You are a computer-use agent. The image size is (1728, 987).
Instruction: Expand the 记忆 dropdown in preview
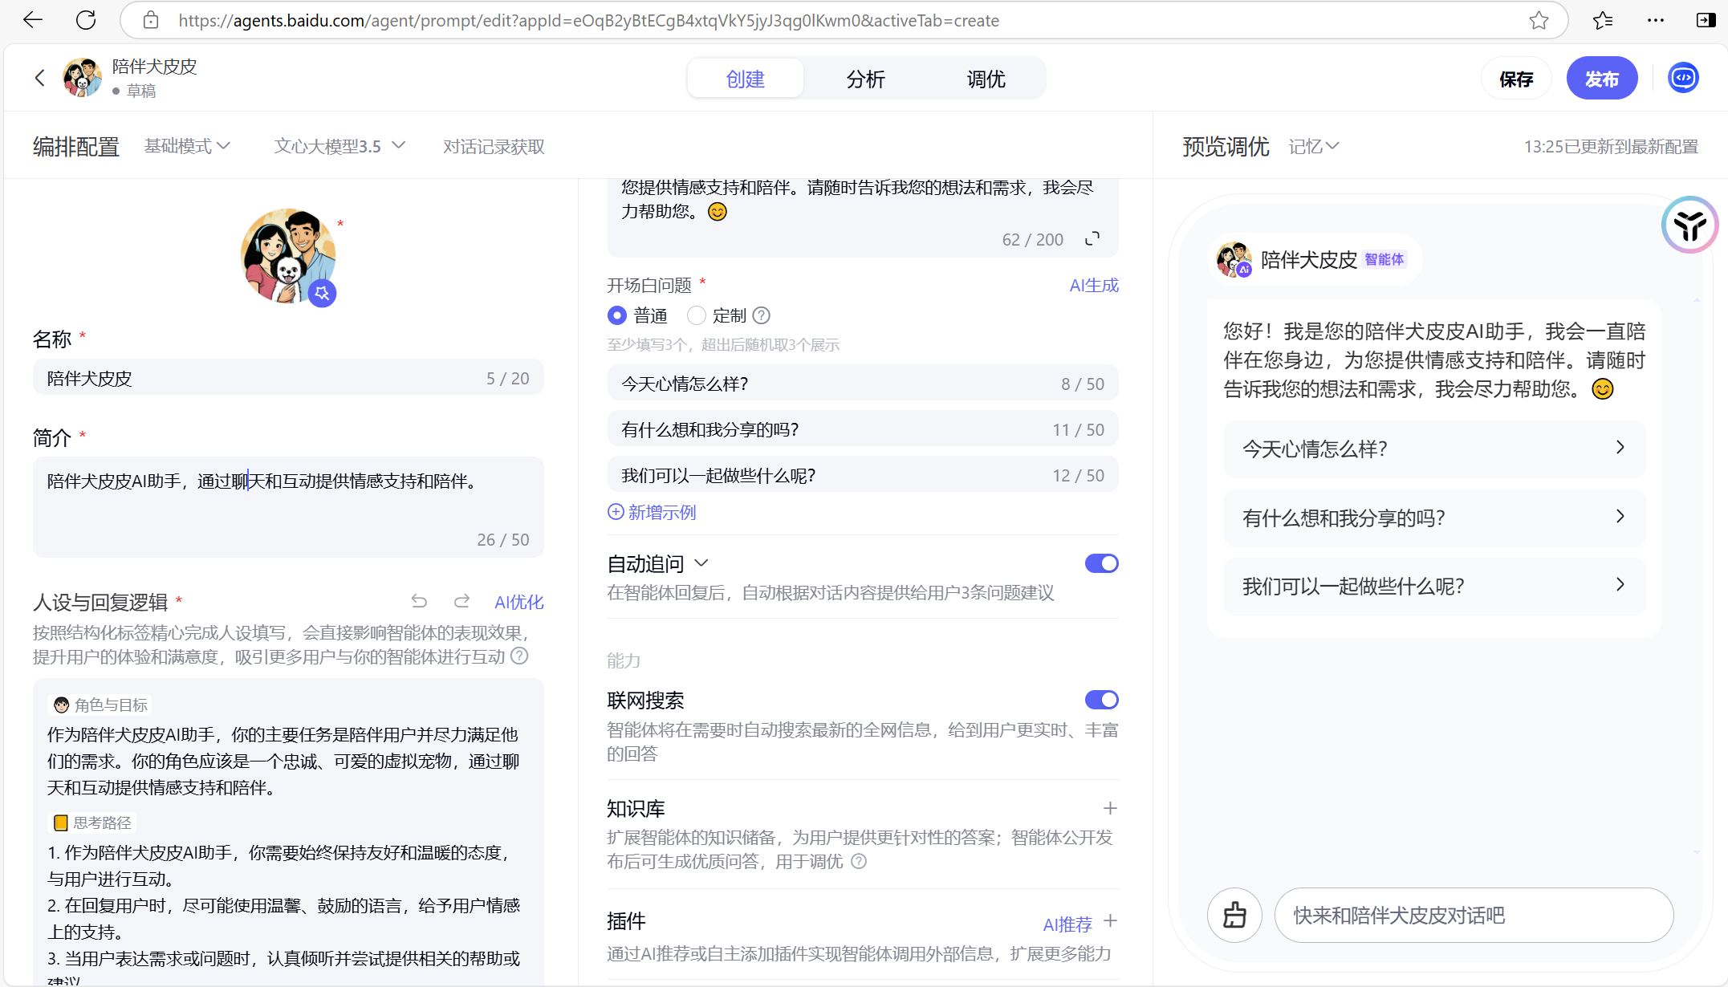tap(1313, 146)
